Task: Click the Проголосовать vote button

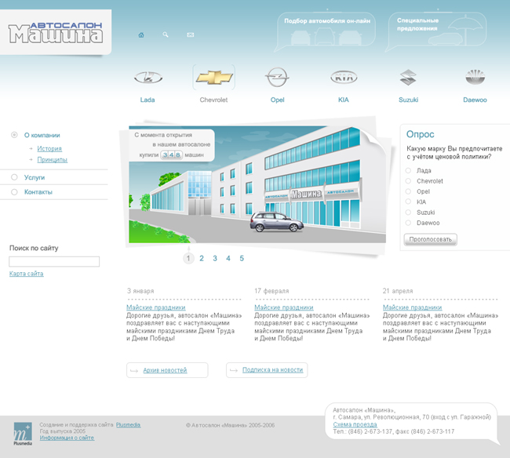Action: point(430,239)
